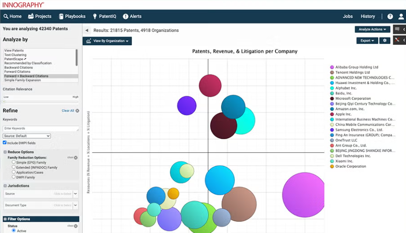Click the Oracle Corporation orange bubble
The width and height of the screenshot is (406, 233).
(173, 193)
